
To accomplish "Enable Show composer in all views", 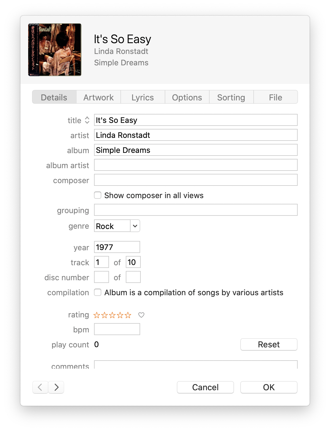I will pos(98,195).
